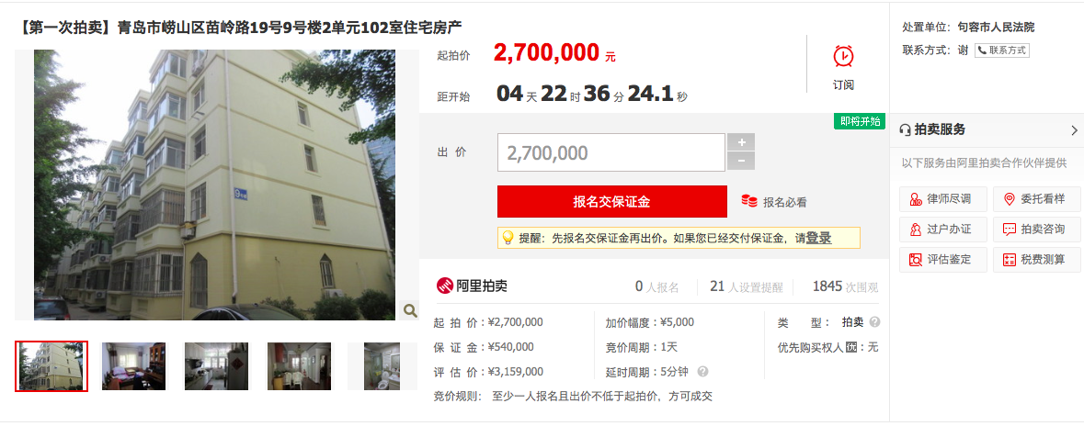Image resolution: width=1084 pixels, height=426 pixels.
Task: Open the 税费测算 tax calculator
Action: tap(1036, 260)
